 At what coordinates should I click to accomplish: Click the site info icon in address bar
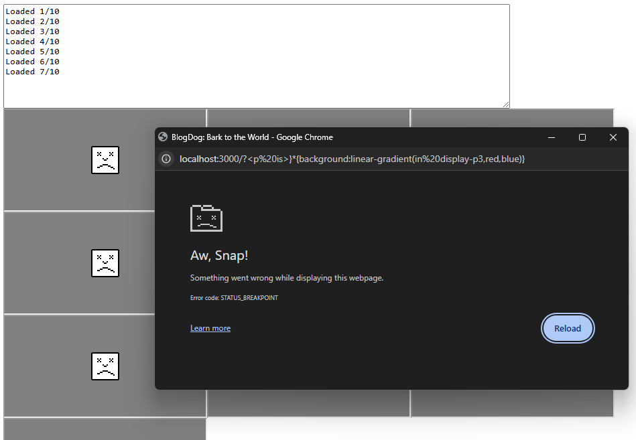(166, 159)
